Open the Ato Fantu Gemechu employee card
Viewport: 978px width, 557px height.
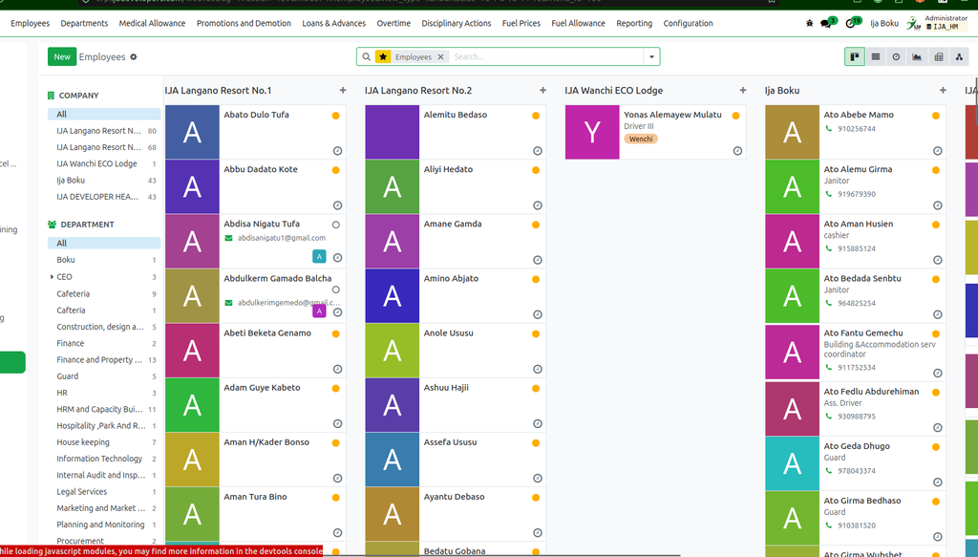(x=855, y=352)
